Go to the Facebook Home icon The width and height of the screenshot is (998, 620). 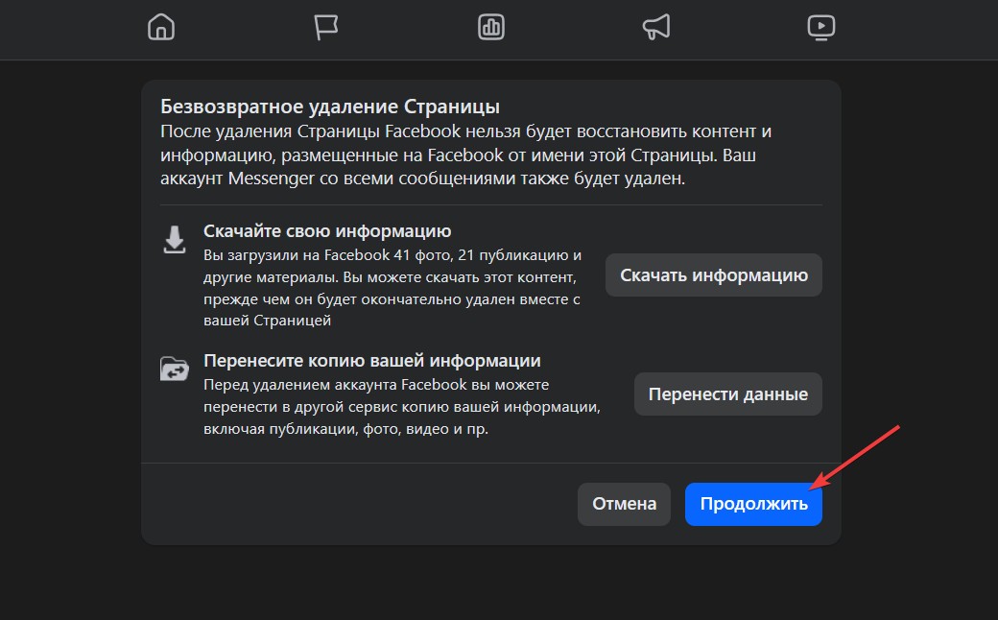161,27
